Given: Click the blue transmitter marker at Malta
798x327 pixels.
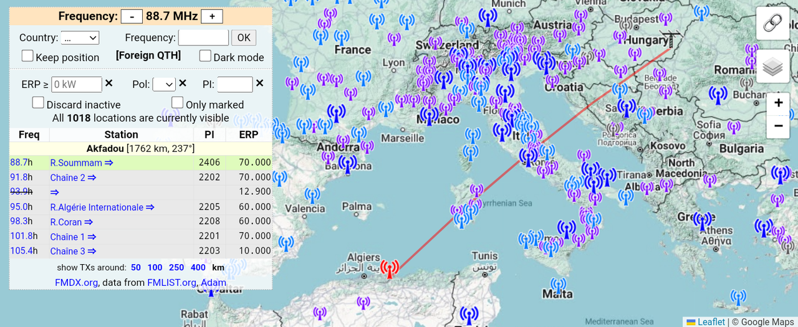Looking at the screenshot, I should point(559,285).
